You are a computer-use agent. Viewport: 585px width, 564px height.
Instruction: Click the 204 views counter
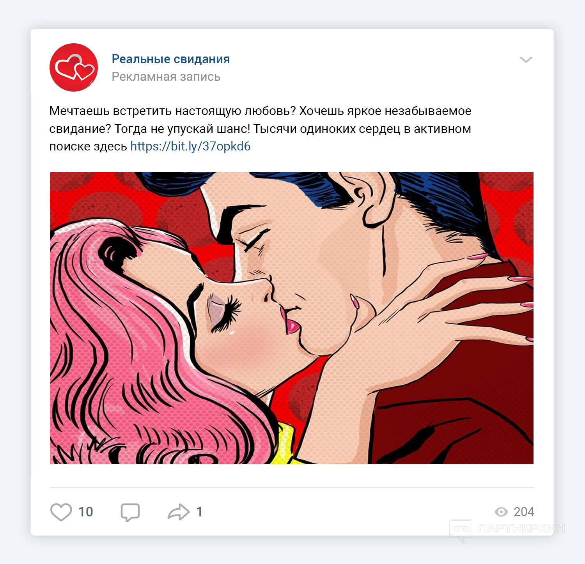point(524,512)
